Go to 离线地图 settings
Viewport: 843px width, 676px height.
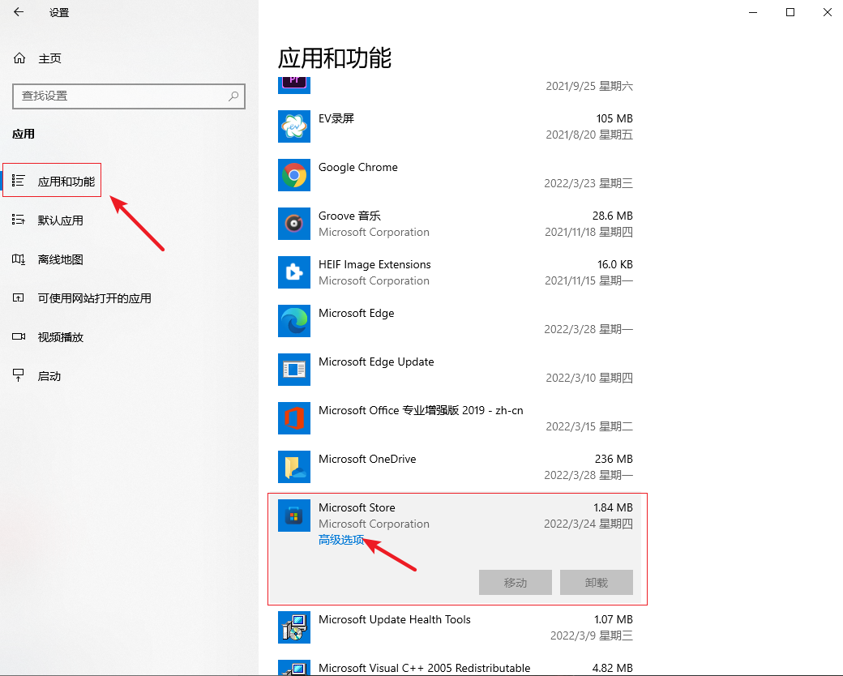pyautogui.click(x=60, y=259)
